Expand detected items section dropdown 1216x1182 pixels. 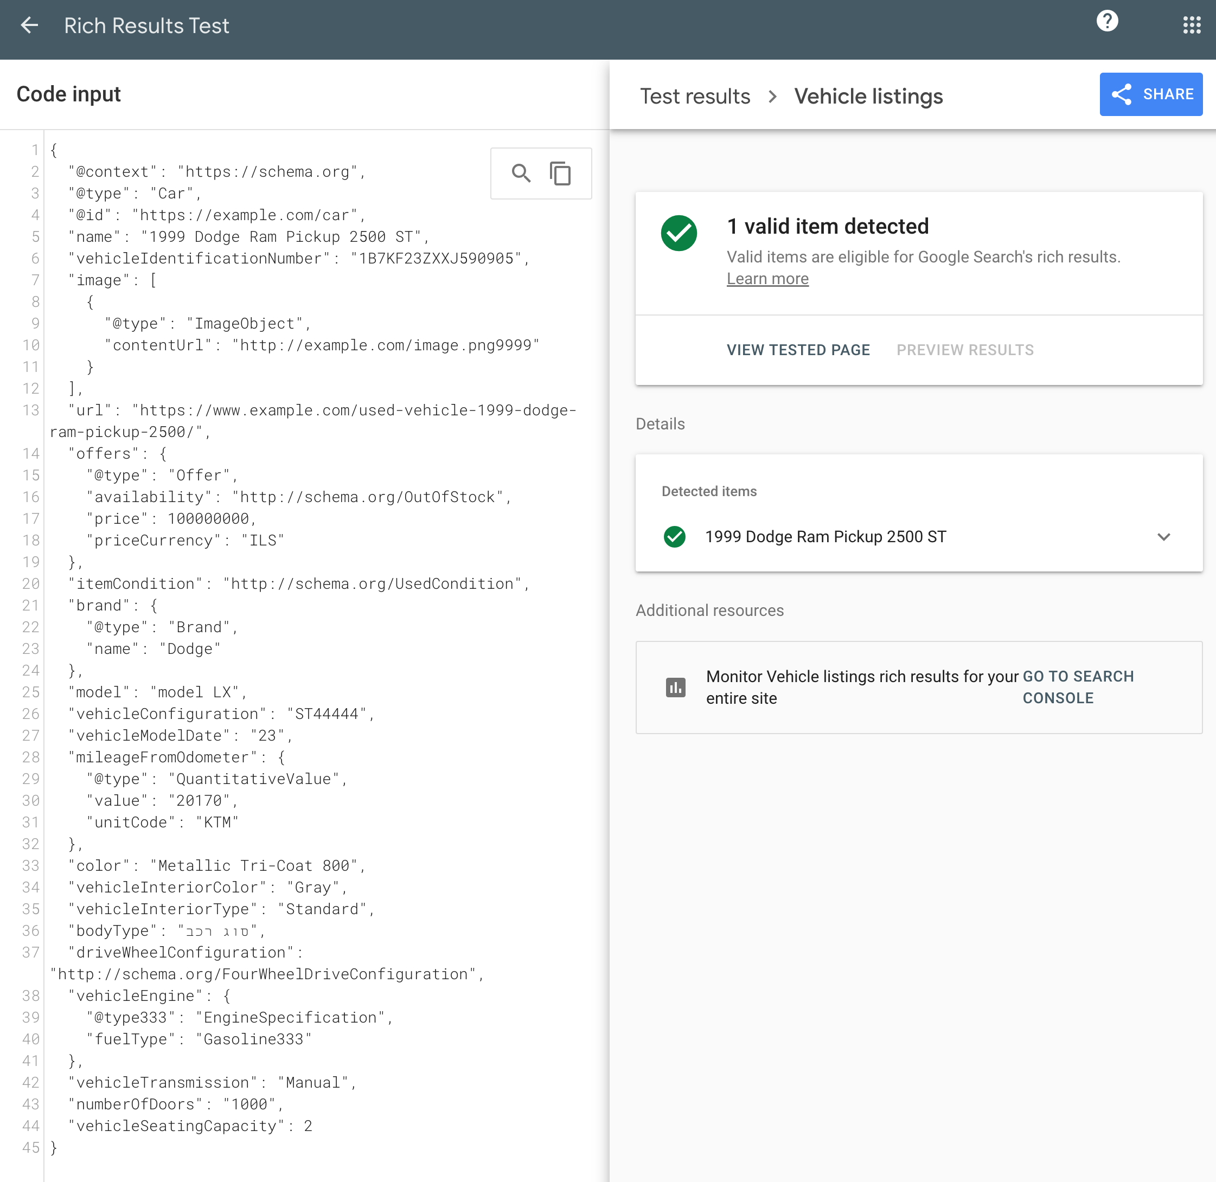click(x=1165, y=536)
